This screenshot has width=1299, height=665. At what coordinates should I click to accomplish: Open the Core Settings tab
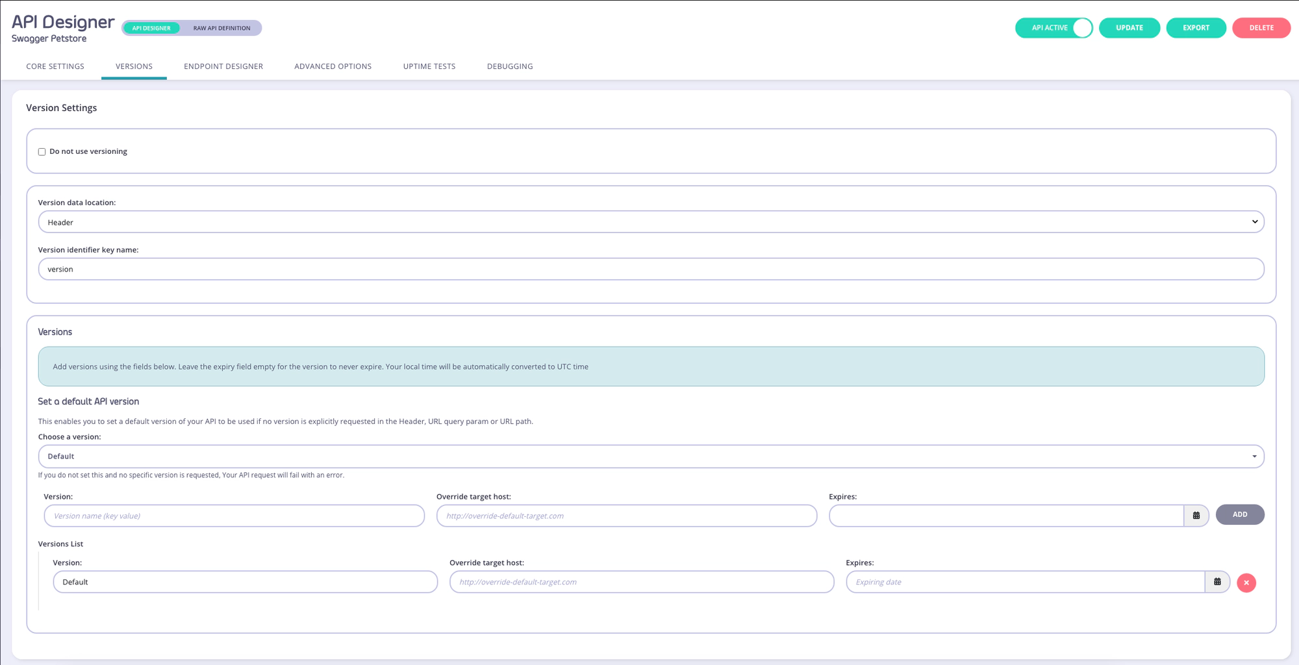click(55, 66)
